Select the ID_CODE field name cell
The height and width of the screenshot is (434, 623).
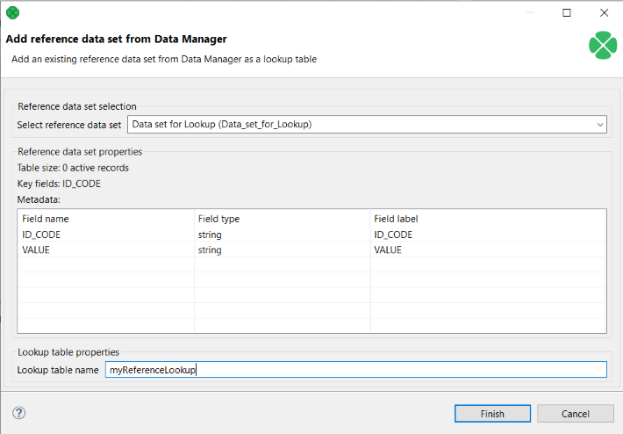pos(41,235)
